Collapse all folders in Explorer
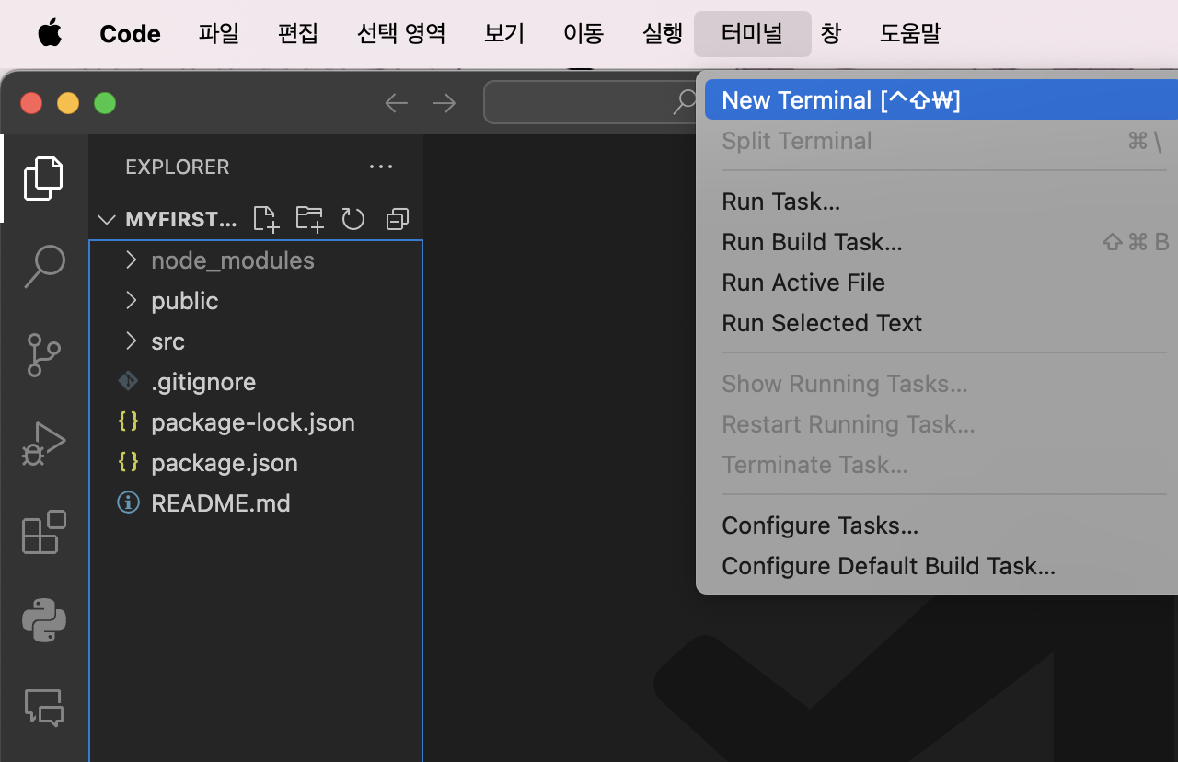 click(x=398, y=219)
